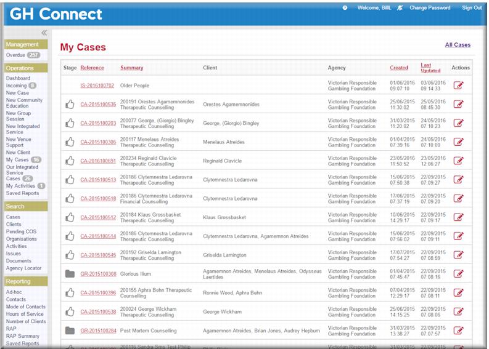Click the profile icon beside Change Password
Viewport: 489px width, 349px height.
click(400, 8)
